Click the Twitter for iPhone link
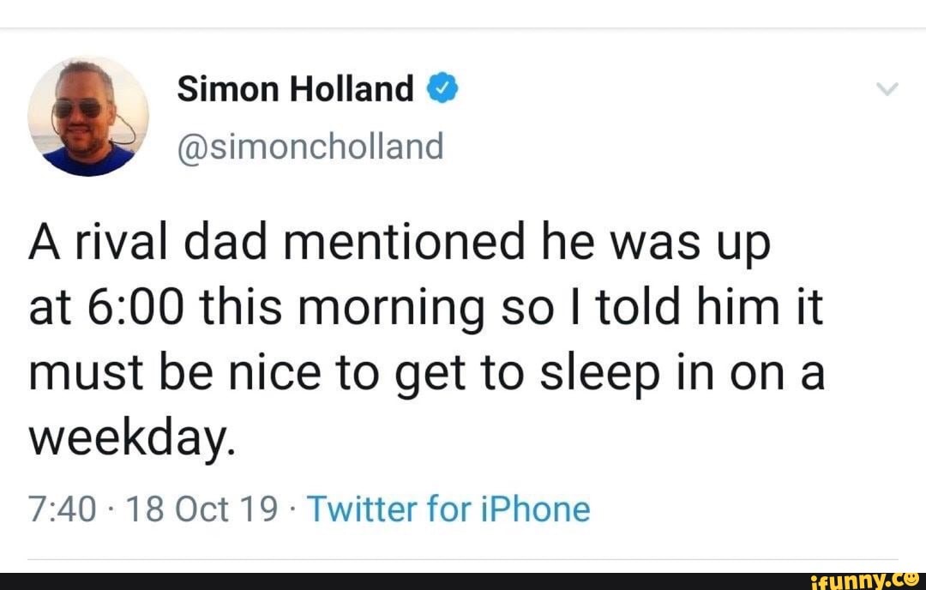This screenshot has width=926, height=590. coord(448,509)
